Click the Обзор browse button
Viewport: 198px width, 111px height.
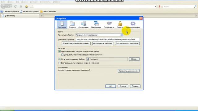pyautogui.click(x=134, y=59)
